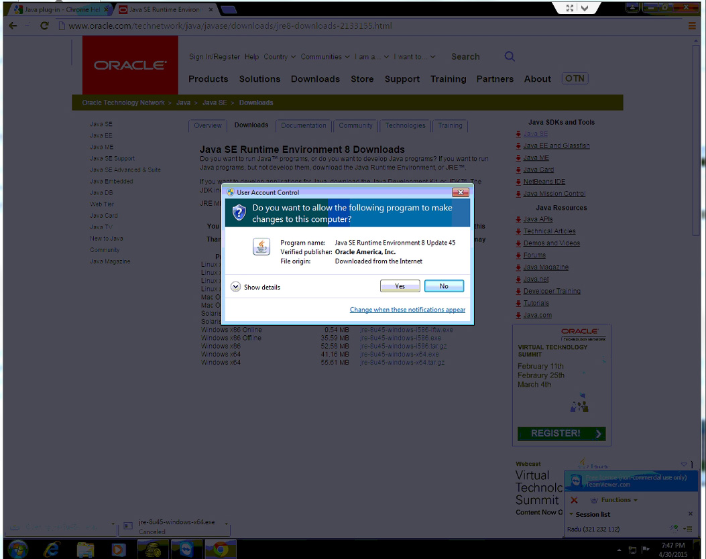Open the Country dropdown
The height and width of the screenshot is (559, 706).
tap(280, 57)
